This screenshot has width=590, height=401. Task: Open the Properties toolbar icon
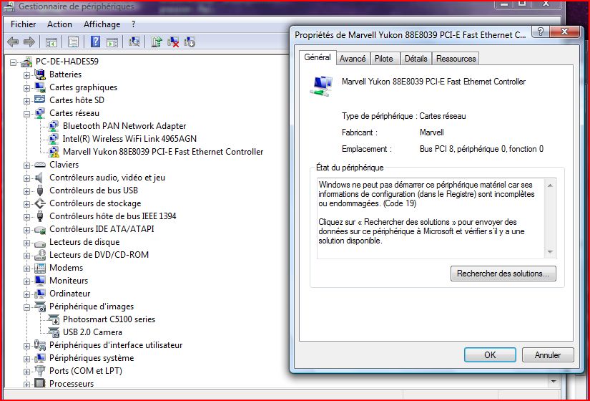point(74,42)
